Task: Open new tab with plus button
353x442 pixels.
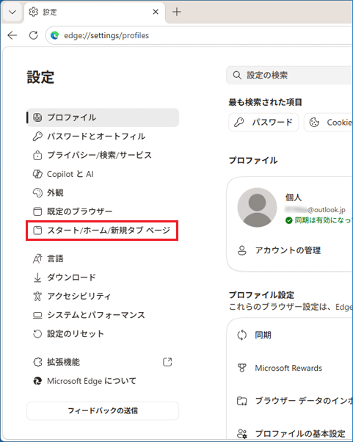Action: coord(177,12)
